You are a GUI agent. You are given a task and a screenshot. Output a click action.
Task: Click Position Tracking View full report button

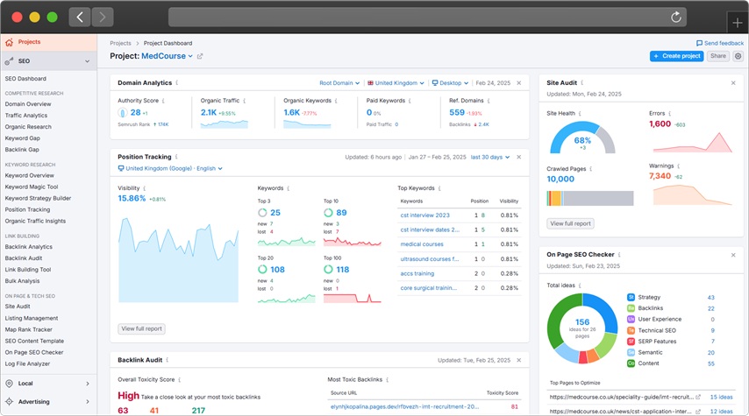pos(141,328)
